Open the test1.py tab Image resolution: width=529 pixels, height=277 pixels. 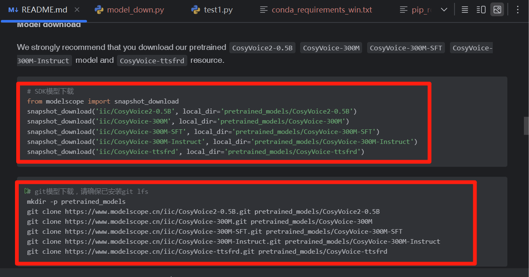click(x=212, y=10)
